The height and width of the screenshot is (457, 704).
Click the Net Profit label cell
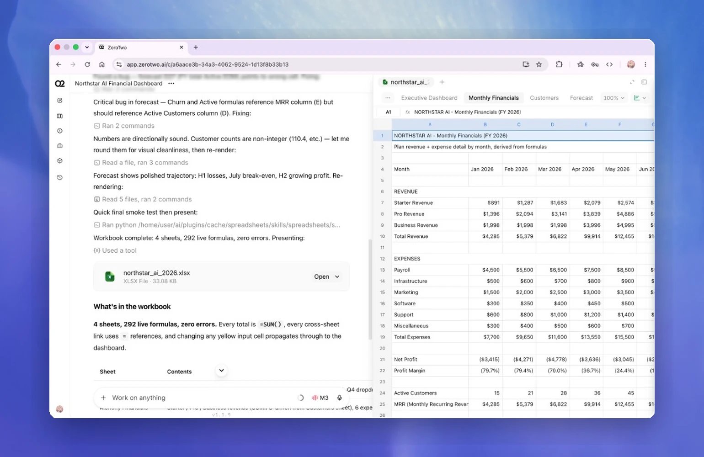pyautogui.click(x=430, y=359)
